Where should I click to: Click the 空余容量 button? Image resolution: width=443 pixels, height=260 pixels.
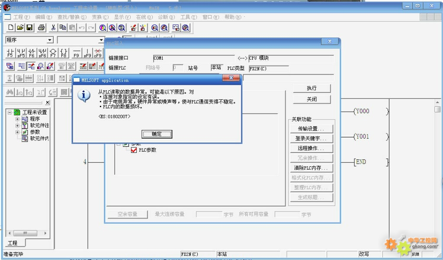point(128,214)
